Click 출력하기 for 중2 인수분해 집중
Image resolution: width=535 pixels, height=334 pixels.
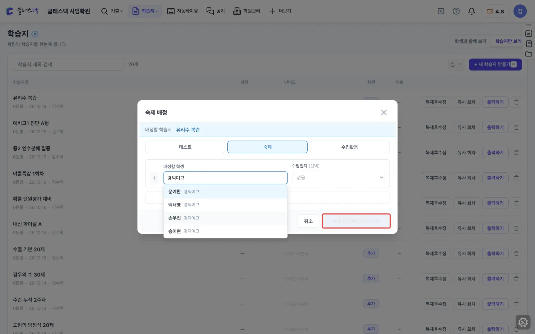pos(495,153)
